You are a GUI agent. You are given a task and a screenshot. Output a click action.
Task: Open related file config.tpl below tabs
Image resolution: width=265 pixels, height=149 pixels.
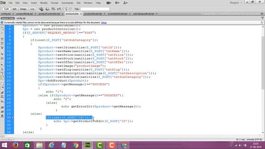(x=21, y=18)
